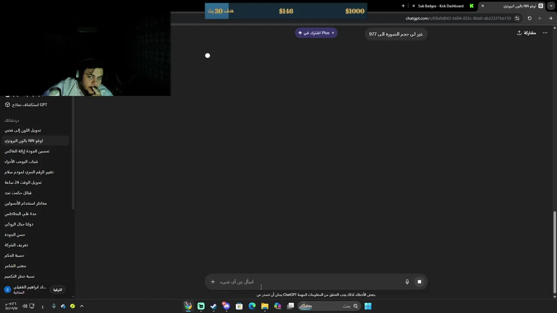Close the ChatGPT browser tab
Image resolution: width=557 pixels, height=313 pixels.
[483, 6]
